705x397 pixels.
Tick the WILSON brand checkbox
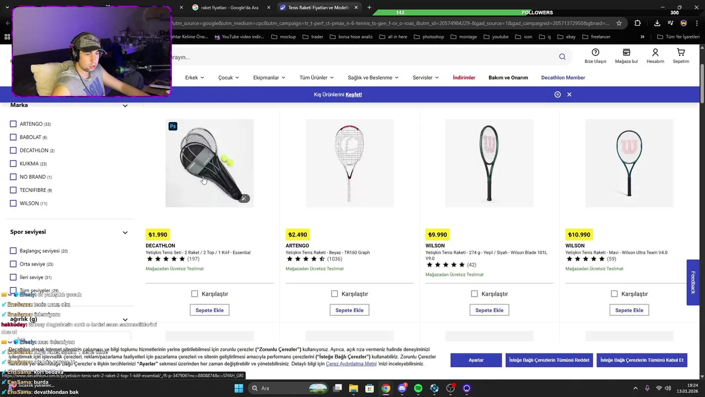[x=13, y=203]
